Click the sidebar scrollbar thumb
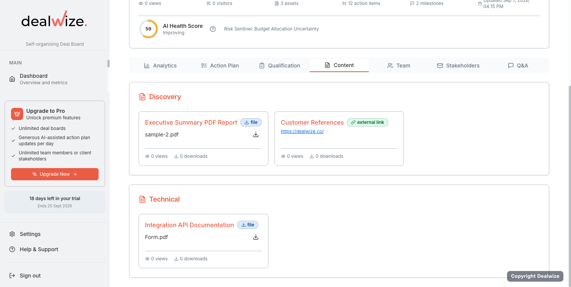 click(108, 64)
